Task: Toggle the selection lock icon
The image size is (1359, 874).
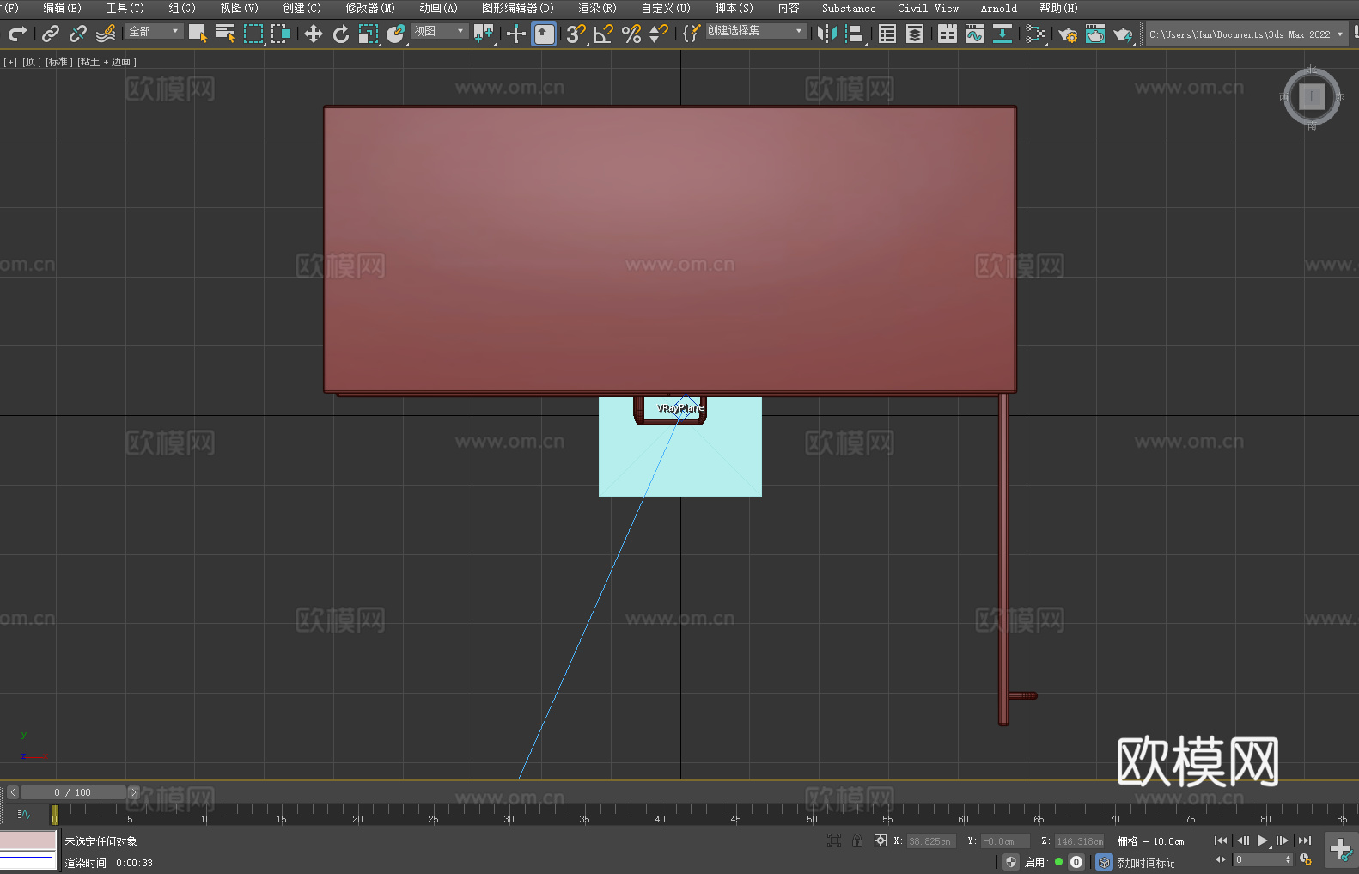Action: click(x=857, y=840)
